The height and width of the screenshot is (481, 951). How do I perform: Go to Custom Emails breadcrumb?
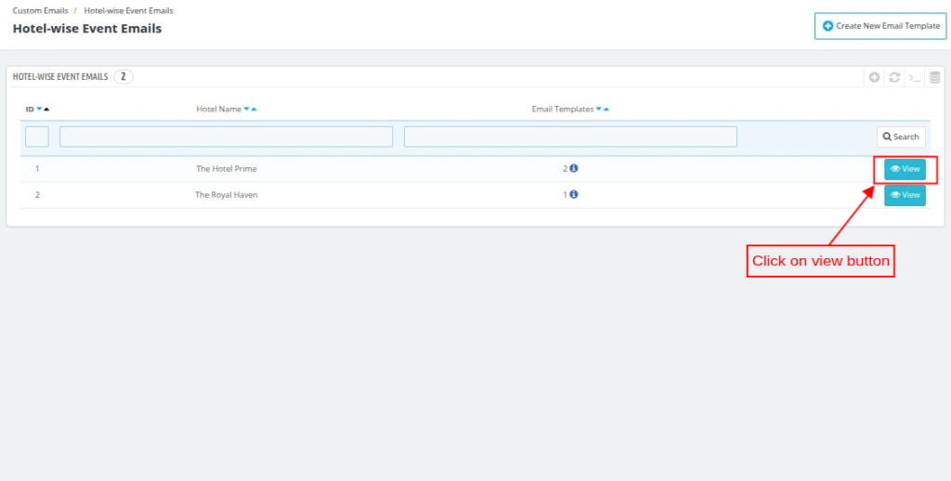click(40, 10)
